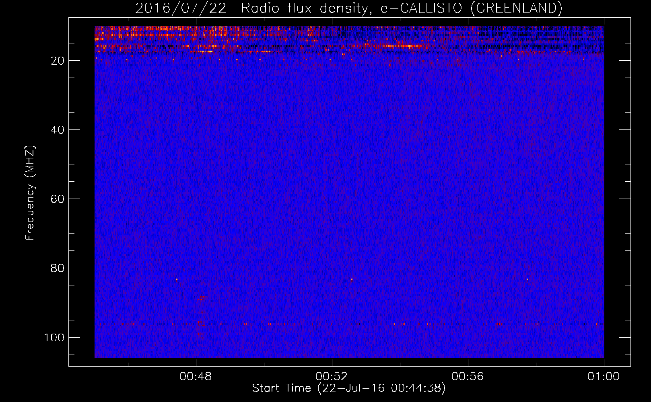Click the blue spectrogram plot area
The image size is (651, 402).
(349, 192)
